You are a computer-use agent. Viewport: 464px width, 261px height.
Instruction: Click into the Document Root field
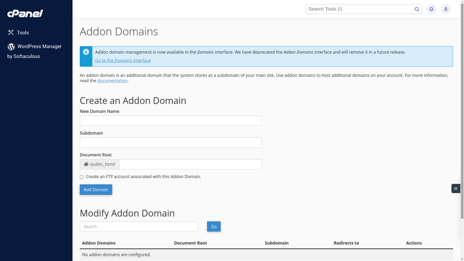191,164
